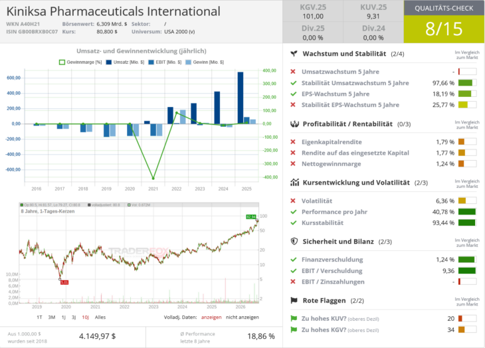Click the ISIN GB00BRXB0C07 text
This screenshot has height=348, width=485.
[32, 31]
